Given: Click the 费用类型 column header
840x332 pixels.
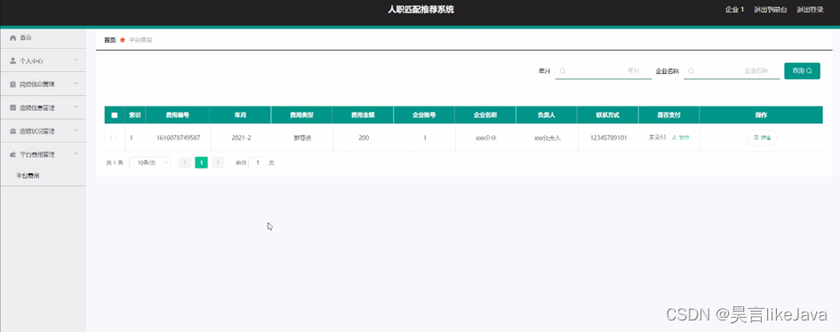Looking at the screenshot, I should 301,115.
